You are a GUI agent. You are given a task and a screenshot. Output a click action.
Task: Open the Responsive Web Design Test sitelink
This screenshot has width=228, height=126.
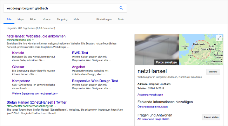[x=95, y=81]
